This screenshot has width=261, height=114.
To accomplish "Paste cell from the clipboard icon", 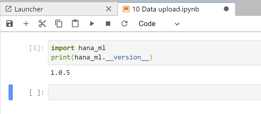I will pyautogui.click(x=75, y=24).
